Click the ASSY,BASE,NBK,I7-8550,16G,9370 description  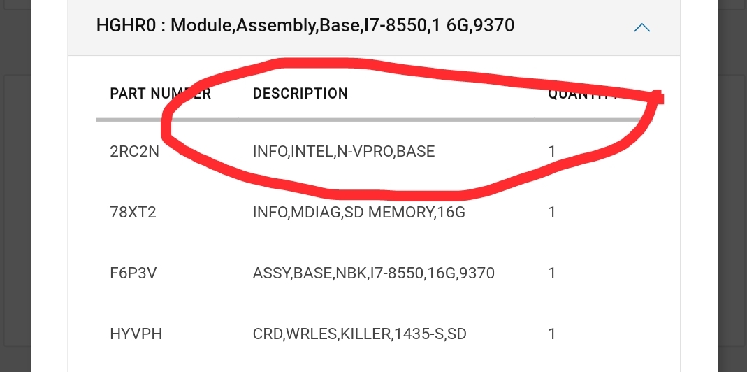click(x=373, y=273)
